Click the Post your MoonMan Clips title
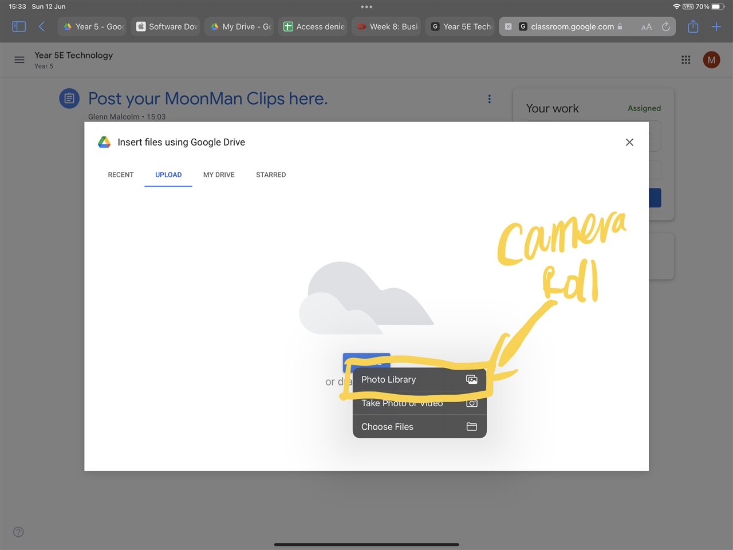Viewport: 733px width, 550px height. (x=208, y=99)
